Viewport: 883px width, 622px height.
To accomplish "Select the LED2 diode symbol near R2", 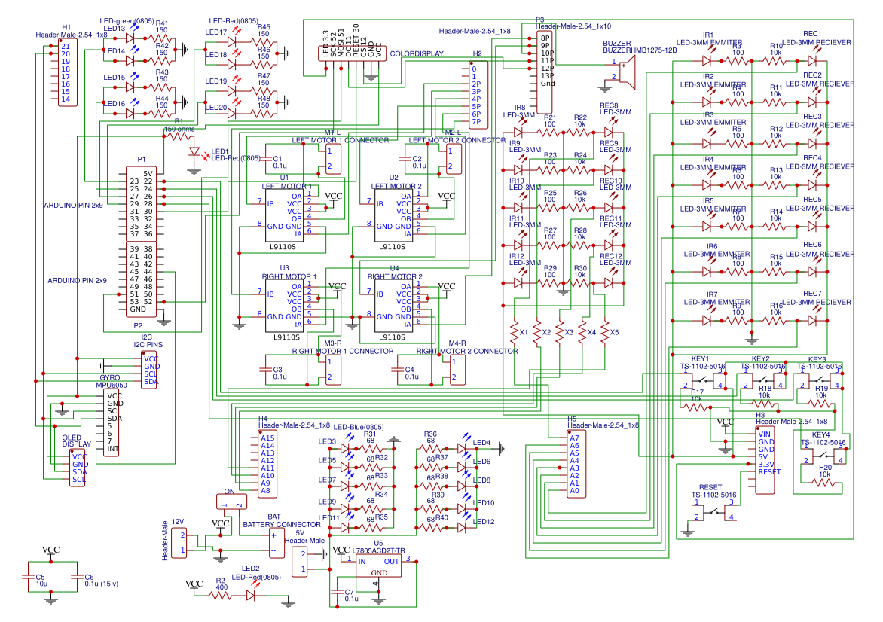I will tap(251, 596).
